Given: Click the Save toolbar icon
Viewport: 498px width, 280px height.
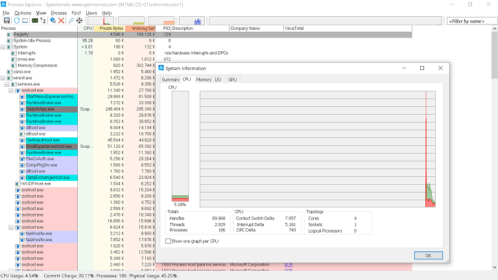Looking at the screenshot, I should [x=6, y=21].
